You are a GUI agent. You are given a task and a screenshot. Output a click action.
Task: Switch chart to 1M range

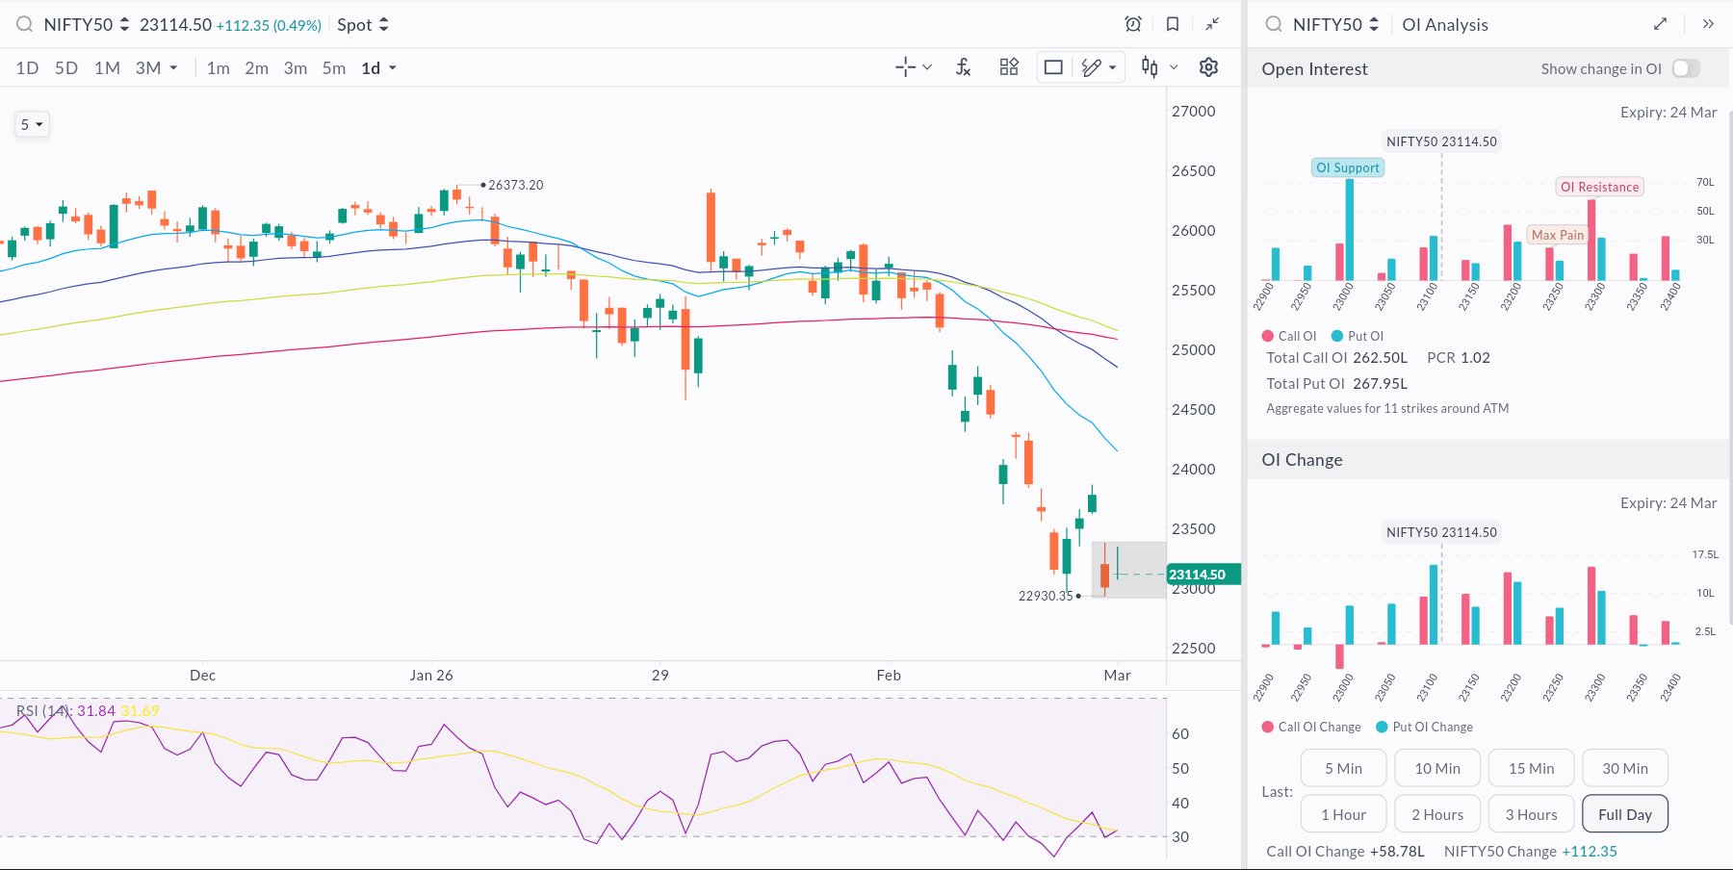107,68
